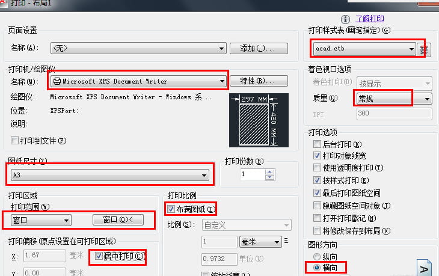Click the 特性 button

click(259, 81)
